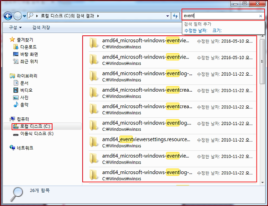Click the removable disk E drive icon
The width and height of the screenshot is (268, 206).
pos(16,134)
